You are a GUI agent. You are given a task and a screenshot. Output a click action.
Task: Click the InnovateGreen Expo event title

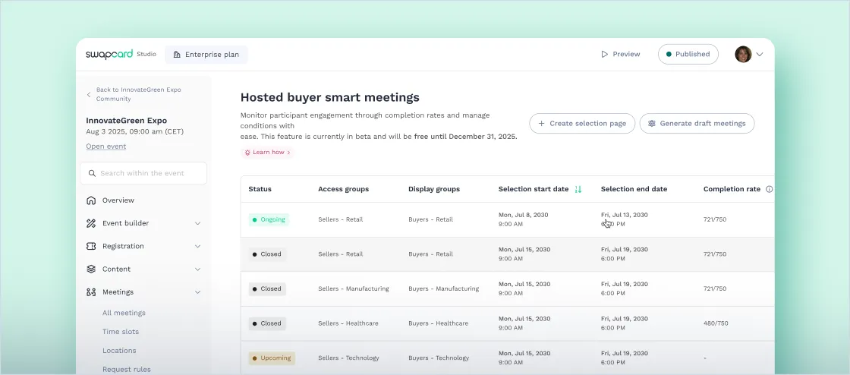pos(126,120)
